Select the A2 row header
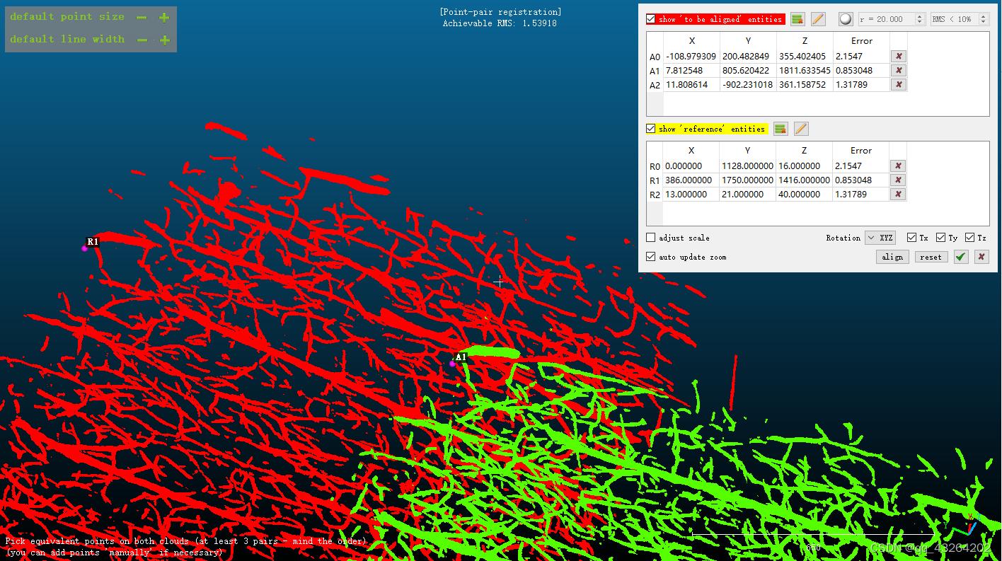This screenshot has height=561, width=1002. pyautogui.click(x=655, y=85)
